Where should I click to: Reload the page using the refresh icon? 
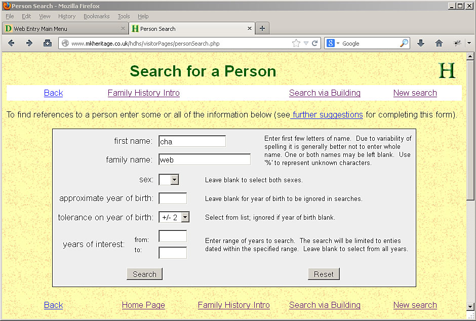click(314, 44)
